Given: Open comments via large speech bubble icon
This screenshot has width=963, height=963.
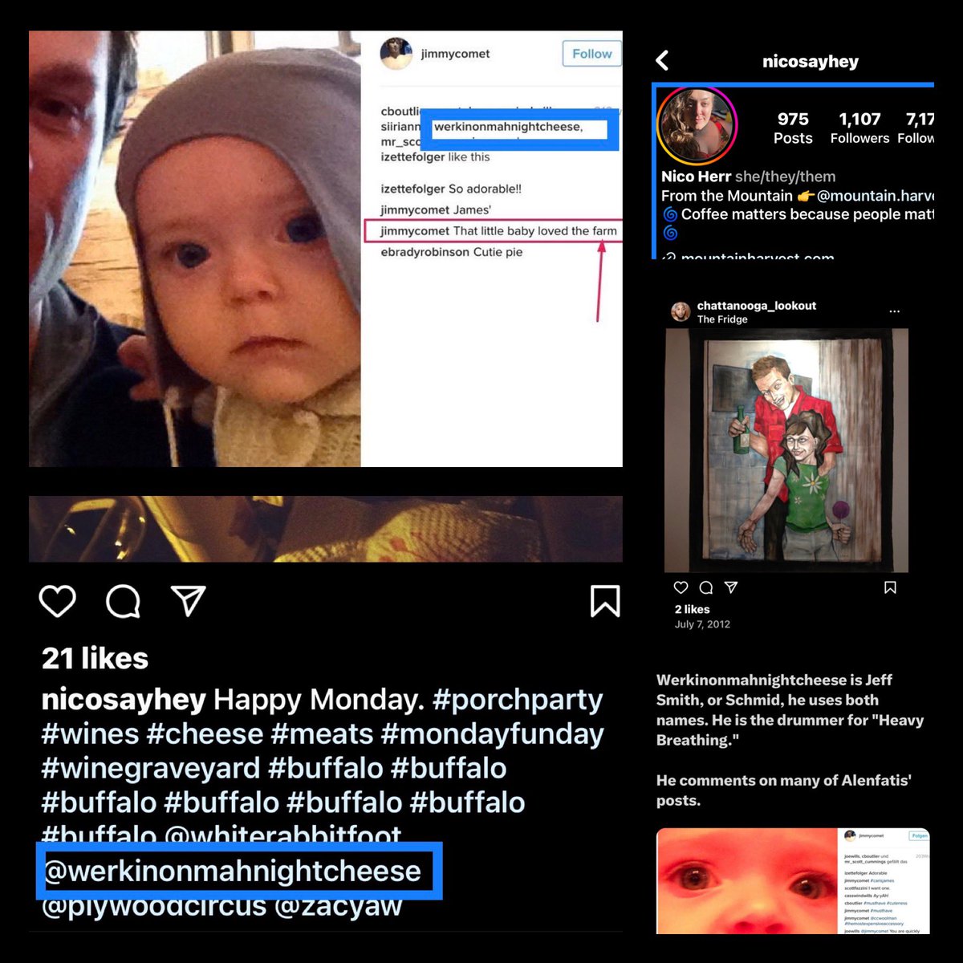Looking at the screenshot, I should [123, 601].
